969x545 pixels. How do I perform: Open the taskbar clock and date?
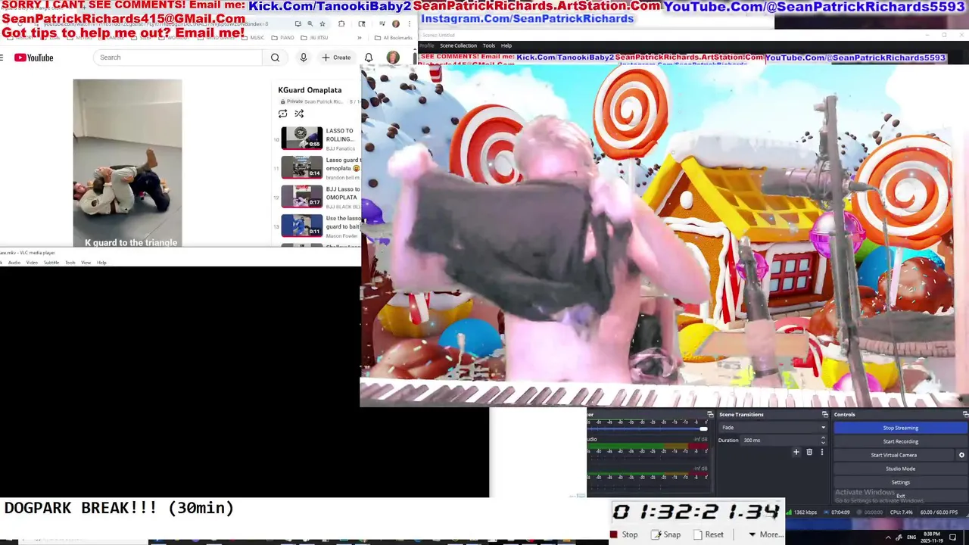click(931, 537)
